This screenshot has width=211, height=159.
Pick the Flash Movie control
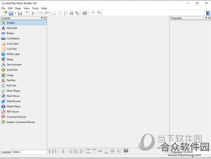tap(24, 96)
